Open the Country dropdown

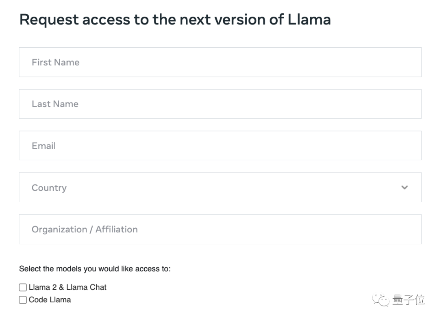coord(219,188)
